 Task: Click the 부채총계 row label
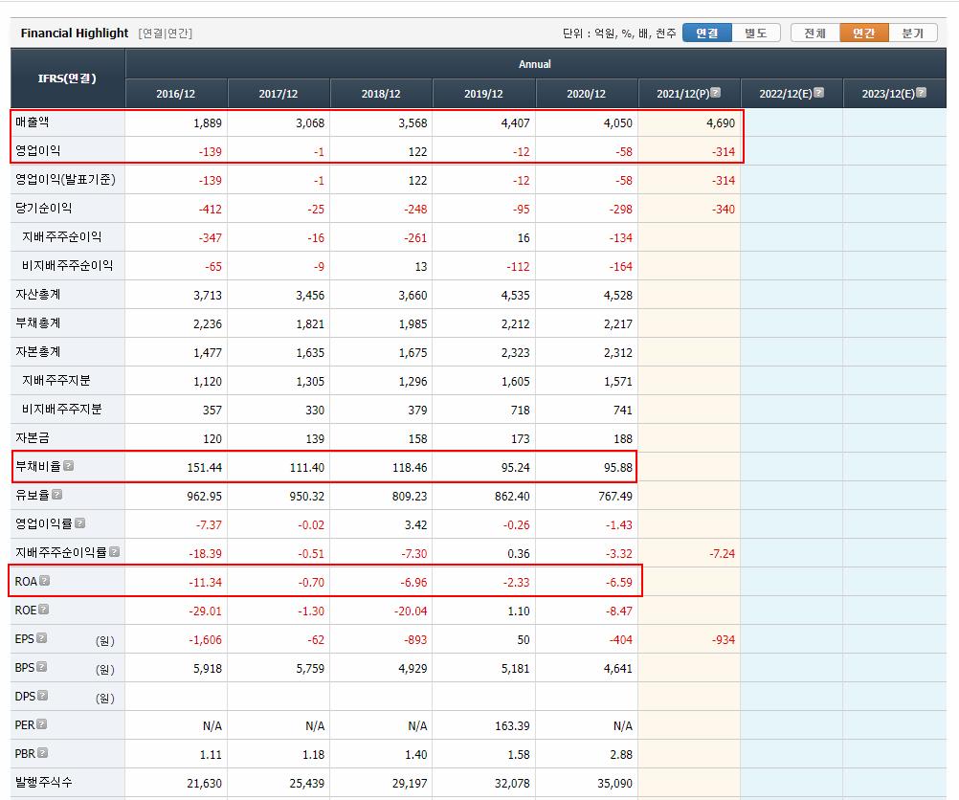[38, 322]
